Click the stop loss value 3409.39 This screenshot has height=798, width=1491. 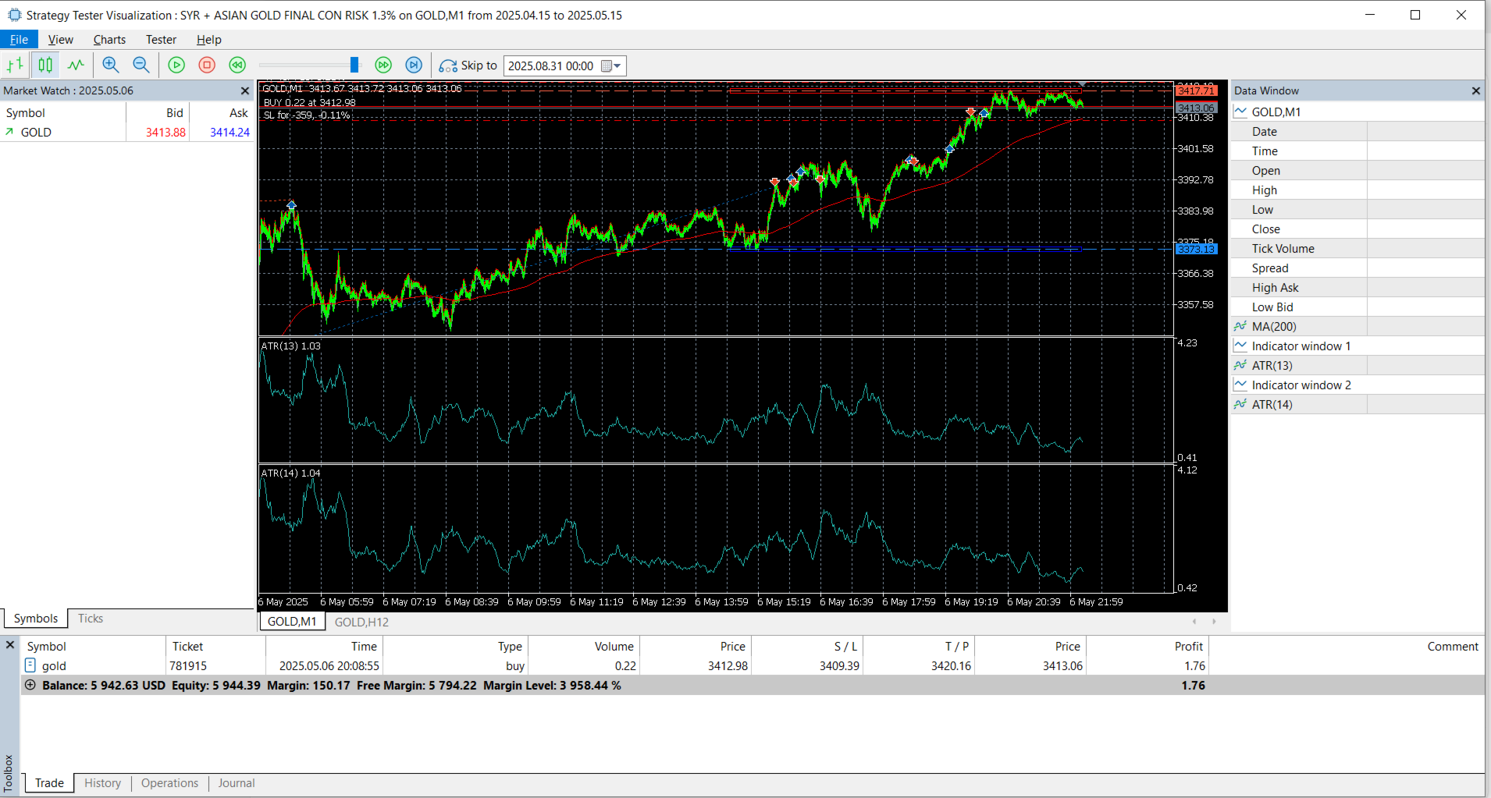(x=839, y=666)
